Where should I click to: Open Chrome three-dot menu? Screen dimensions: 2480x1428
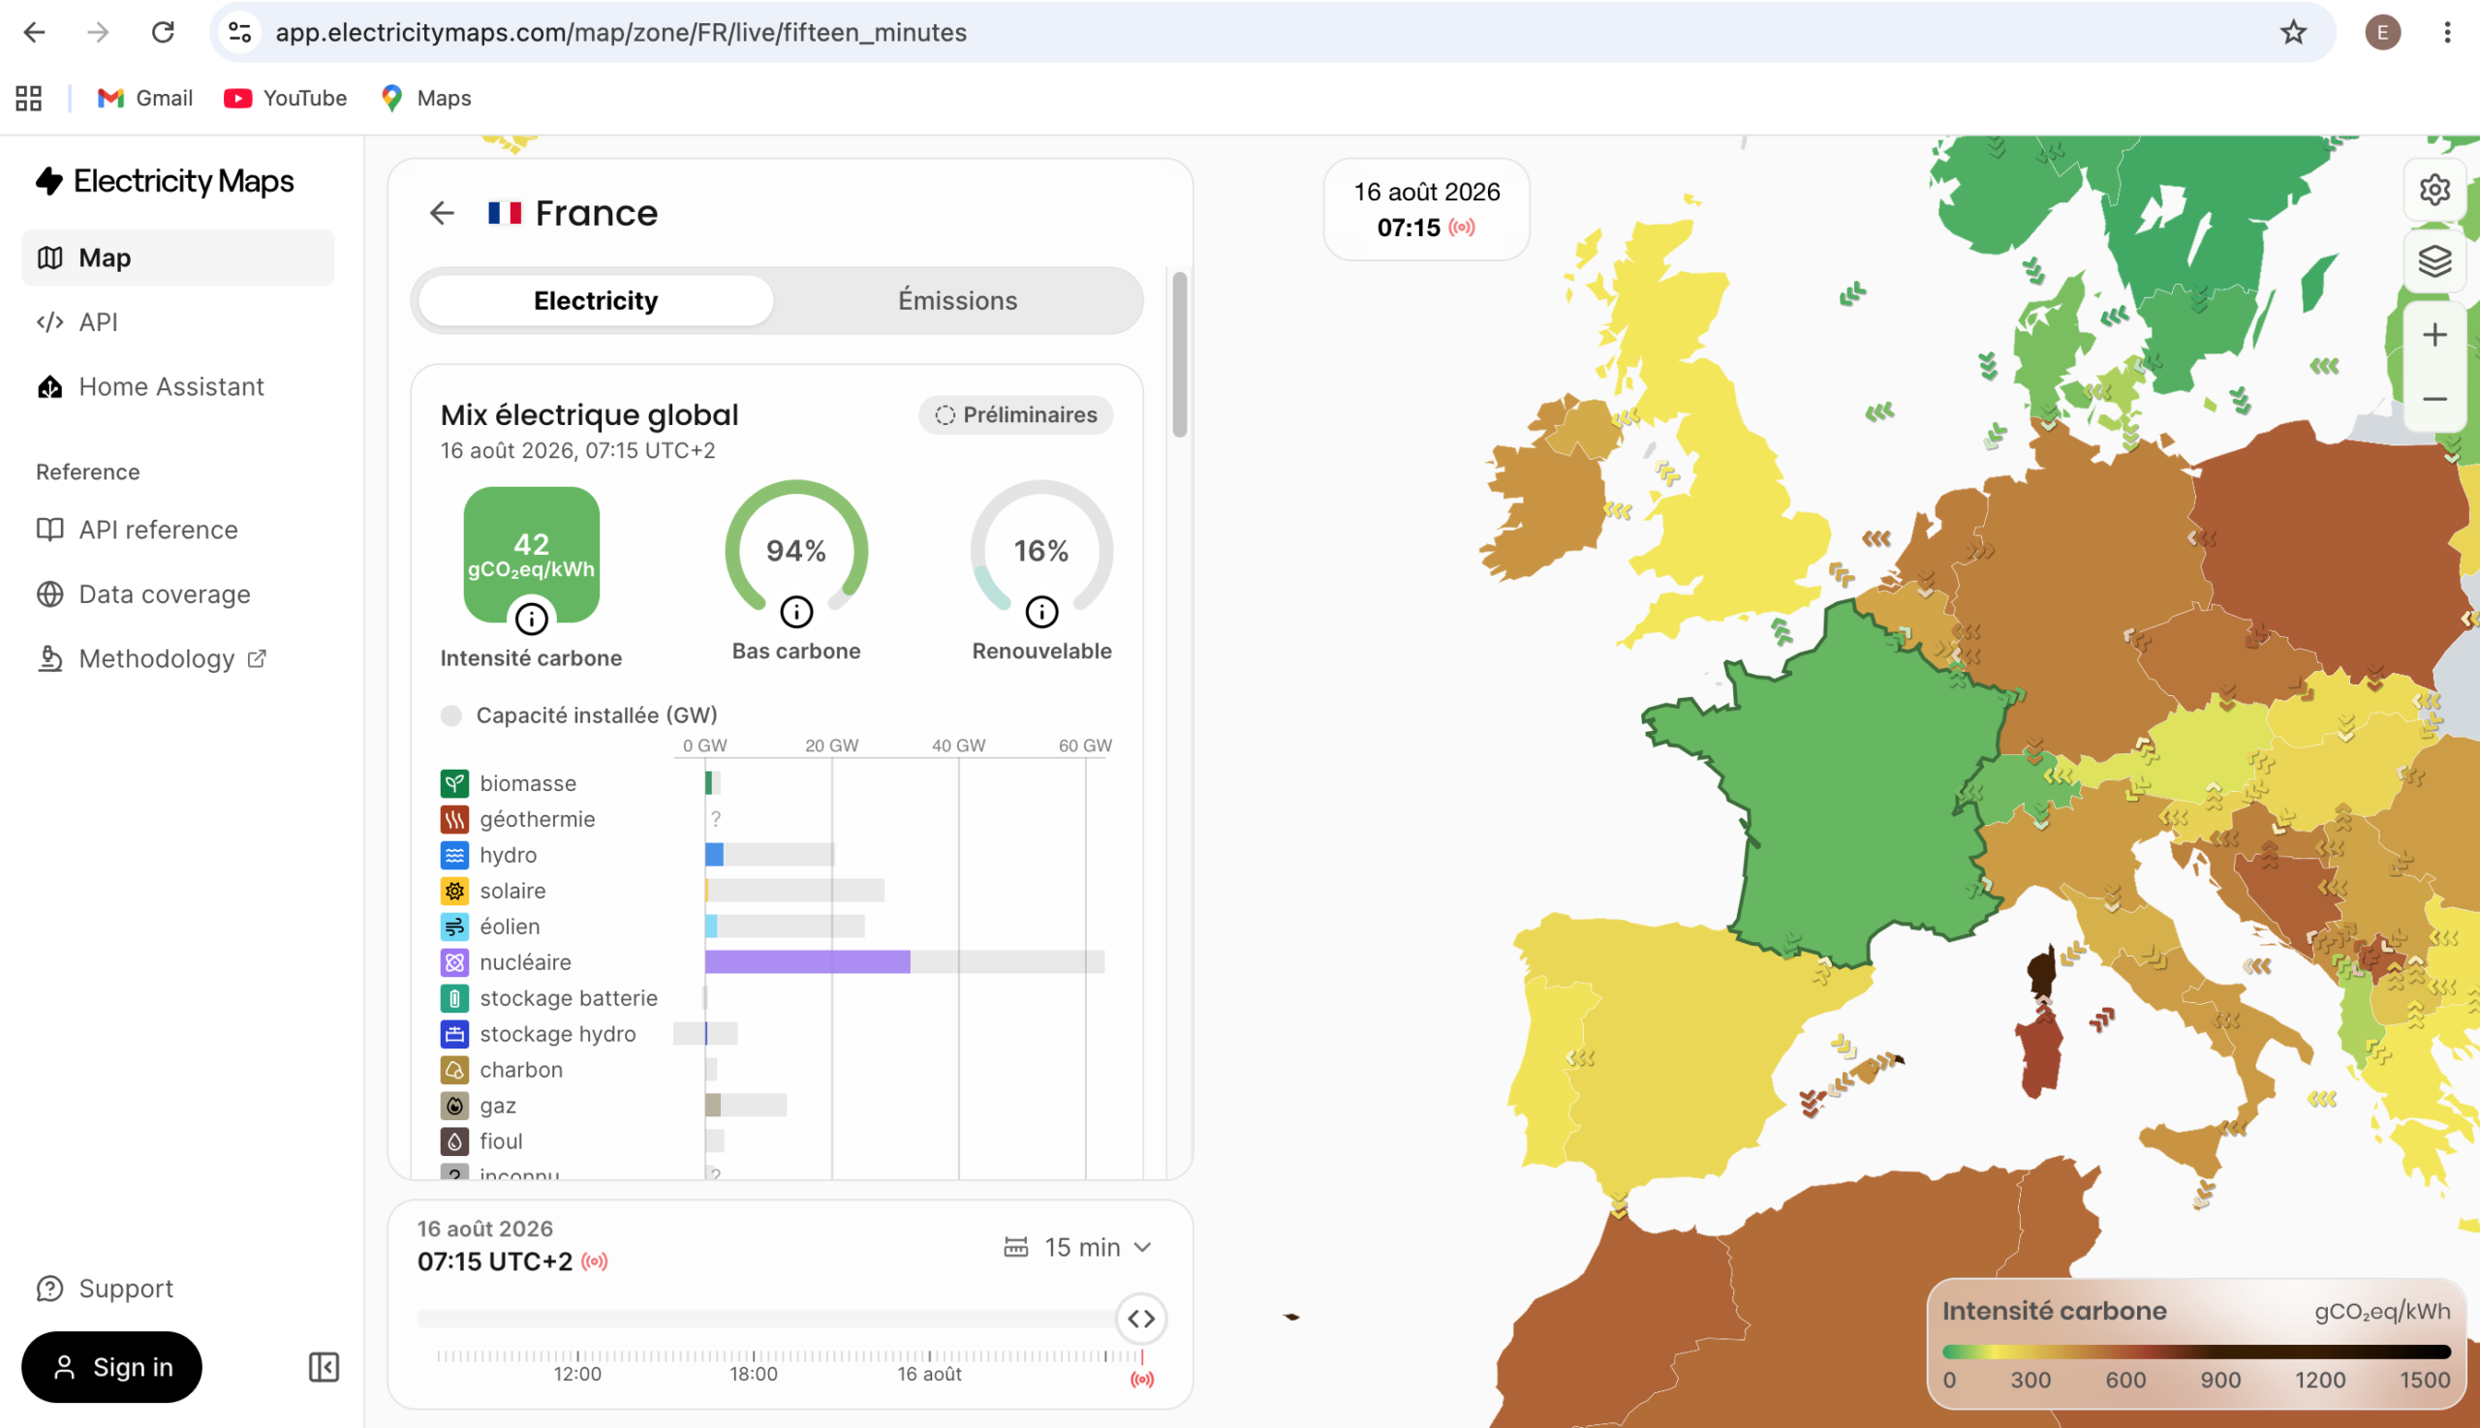click(2447, 32)
